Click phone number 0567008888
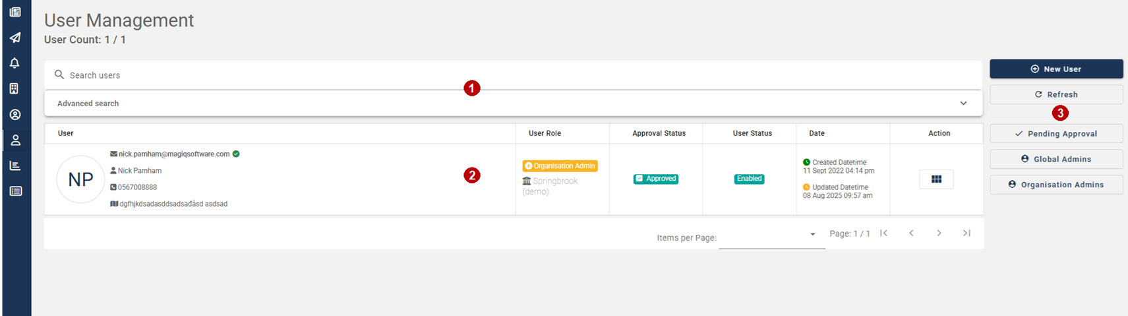The image size is (1128, 316). (x=137, y=187)
